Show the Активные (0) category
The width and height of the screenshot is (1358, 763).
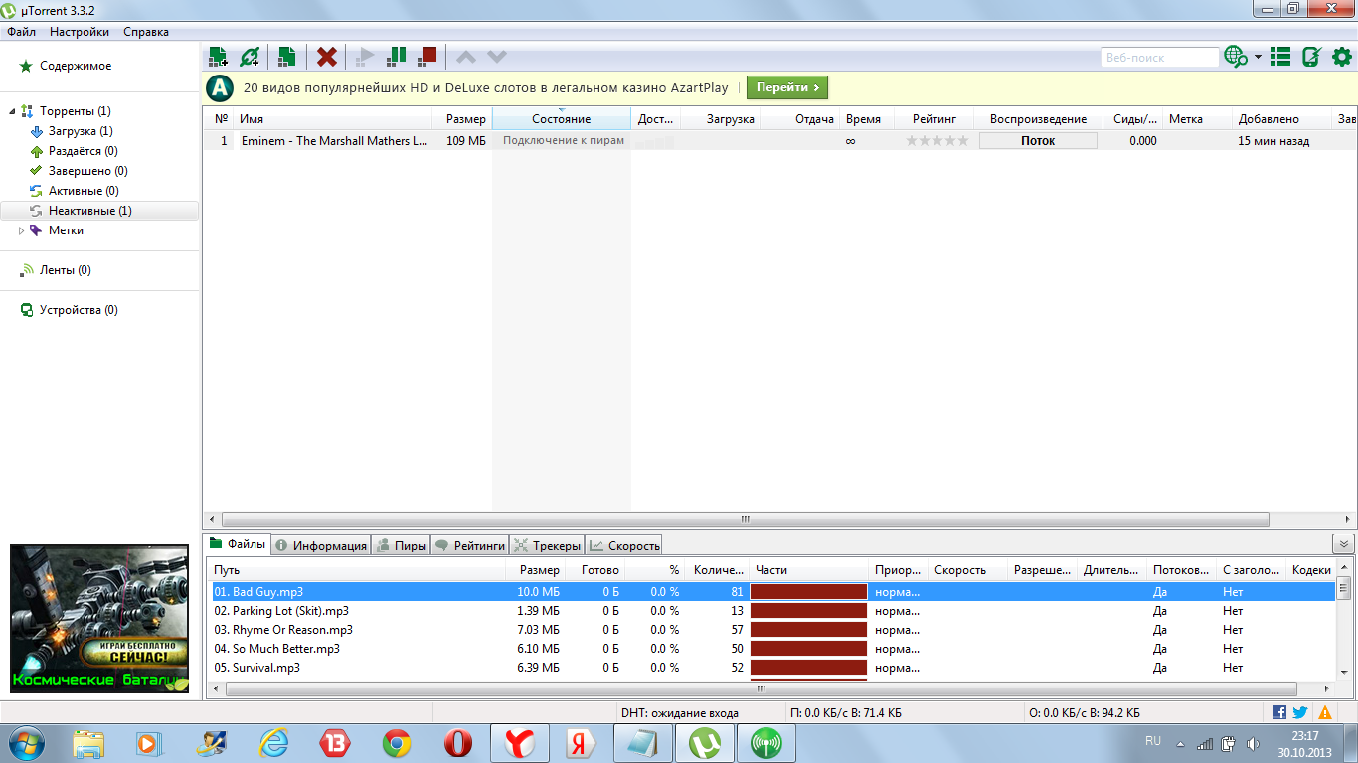84,191
